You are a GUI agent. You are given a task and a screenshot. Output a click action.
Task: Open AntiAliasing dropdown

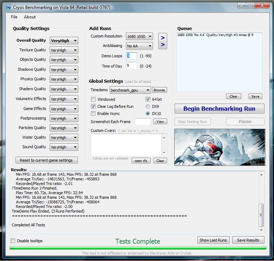[139, 46]
